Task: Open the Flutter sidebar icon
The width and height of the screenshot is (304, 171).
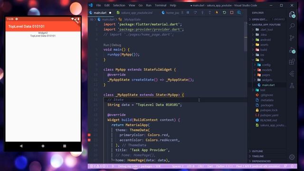Action: coord(292,74)
